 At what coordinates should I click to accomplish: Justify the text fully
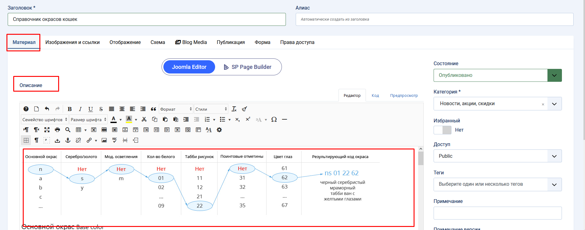111,109
